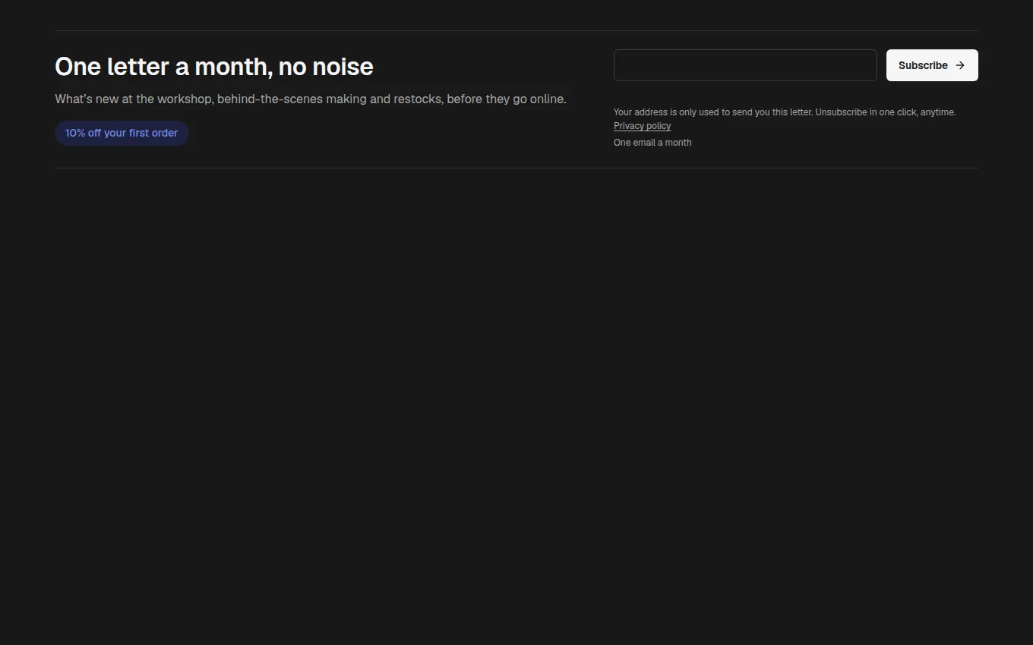Focus the email address input field

tap(745, 65)
